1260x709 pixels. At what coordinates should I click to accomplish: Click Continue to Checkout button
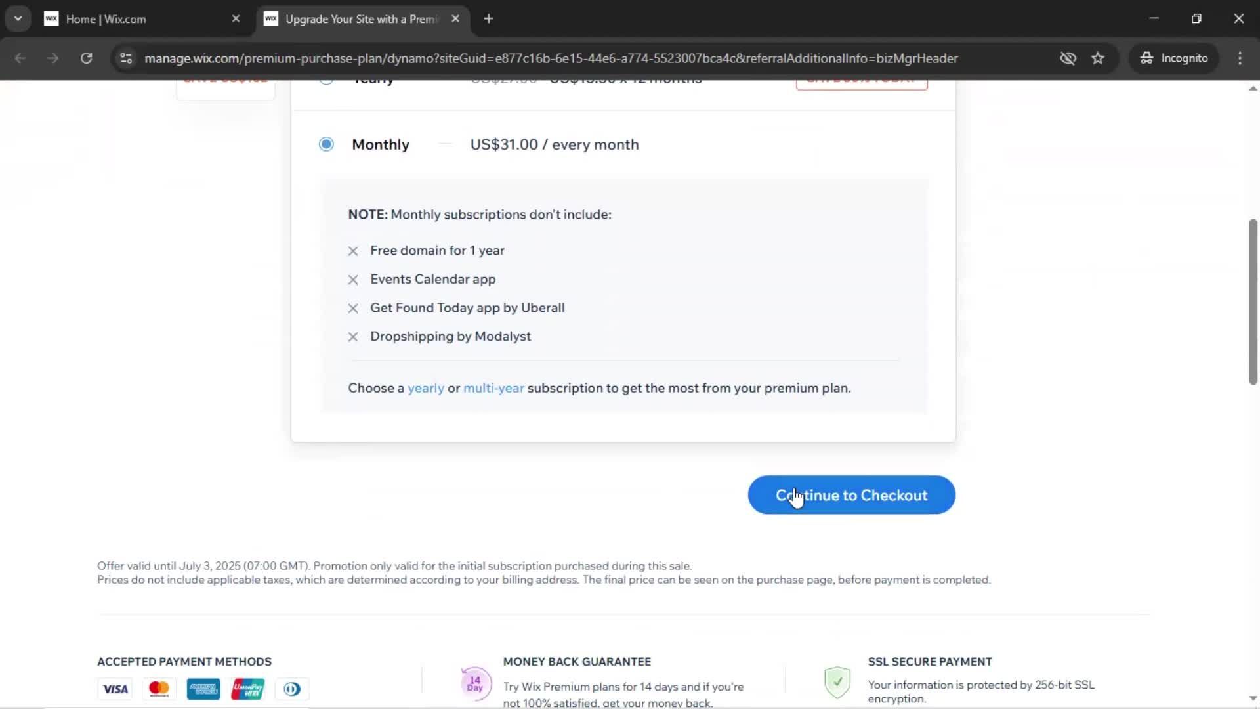851,495
